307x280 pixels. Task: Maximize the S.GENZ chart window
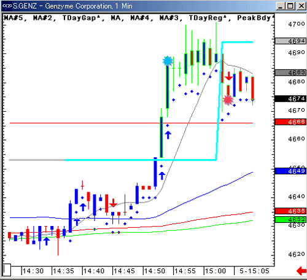[290, 6]
